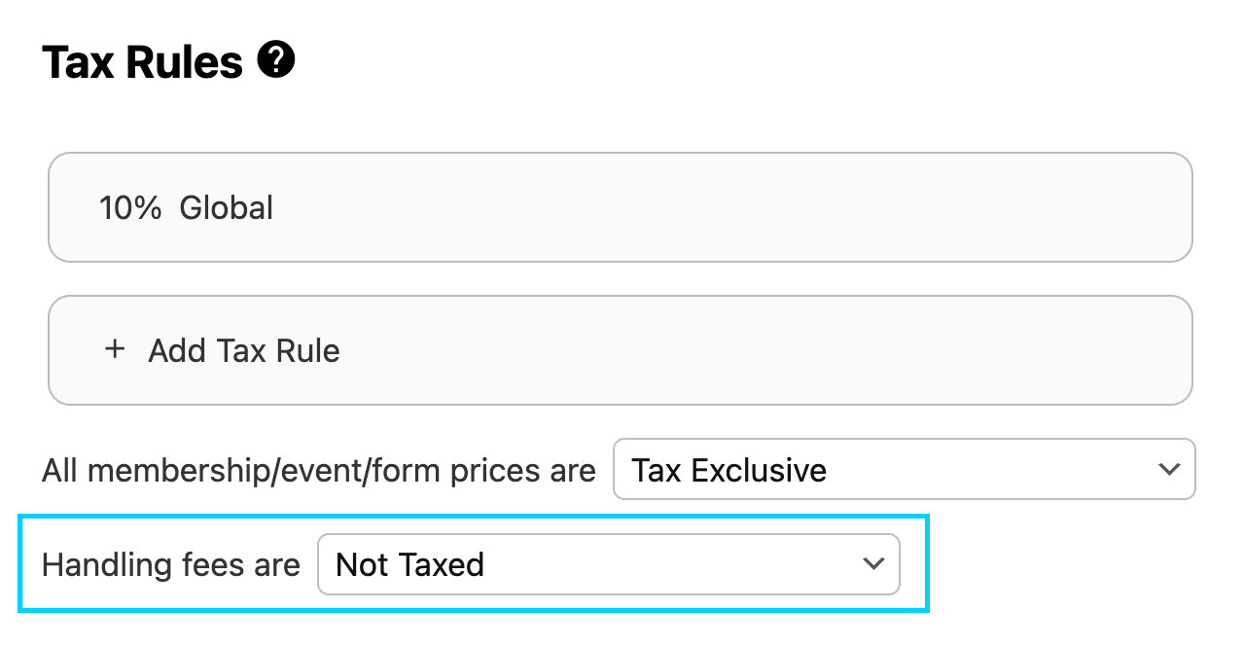Click the "Not Taxed" selected value text

pos(409,564)
